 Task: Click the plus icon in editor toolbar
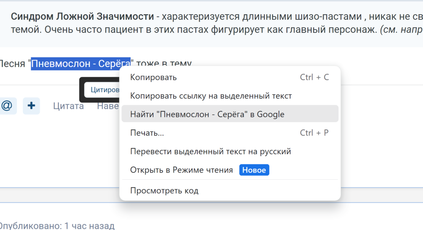[31, 106]
